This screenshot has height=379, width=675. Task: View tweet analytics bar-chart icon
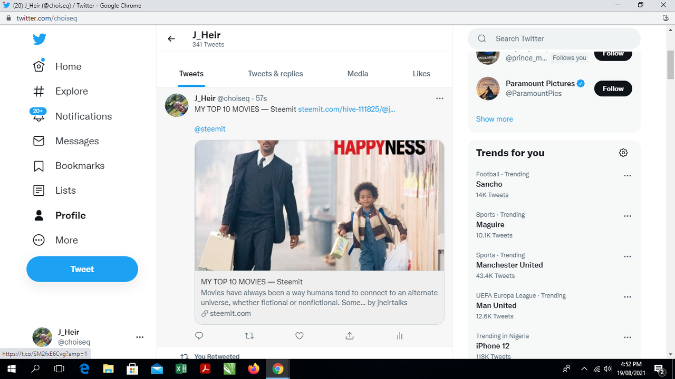(400, 336)
